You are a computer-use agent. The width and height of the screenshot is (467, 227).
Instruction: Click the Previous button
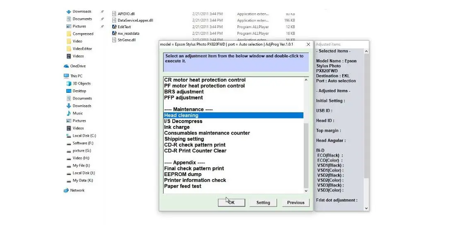coord(296,203)
